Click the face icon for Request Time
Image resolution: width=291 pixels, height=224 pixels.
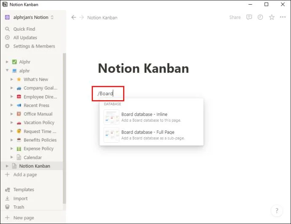pyautogui.click(x=19, y=131)
